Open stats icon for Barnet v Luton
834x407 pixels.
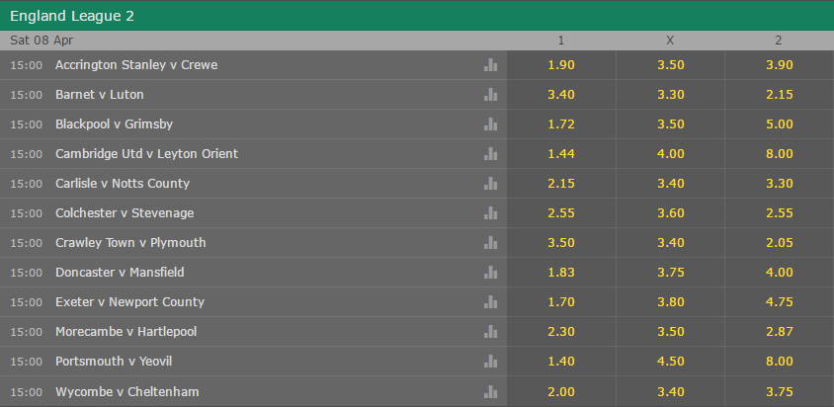pyautogui.click(x=490, y=95)
